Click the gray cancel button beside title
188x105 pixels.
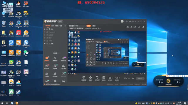coord(94,26)
